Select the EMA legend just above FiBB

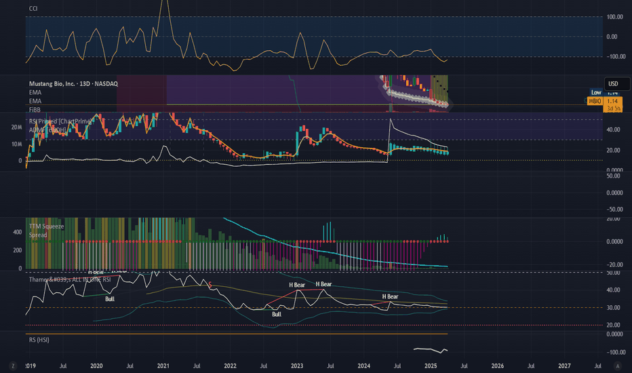[35, 101]
